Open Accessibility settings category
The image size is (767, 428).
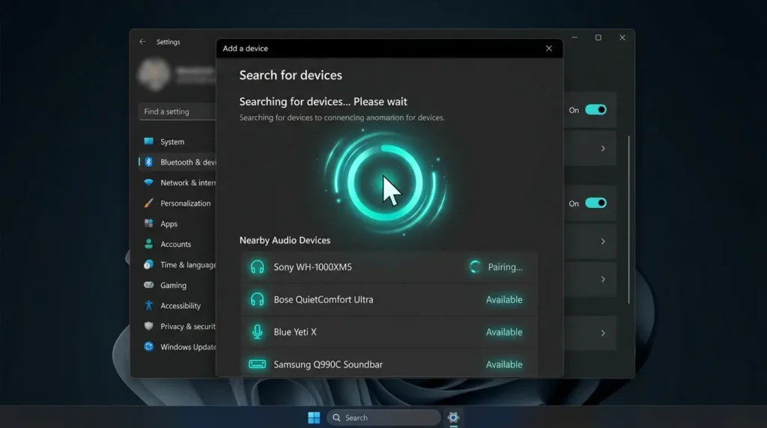pos(178,306)
